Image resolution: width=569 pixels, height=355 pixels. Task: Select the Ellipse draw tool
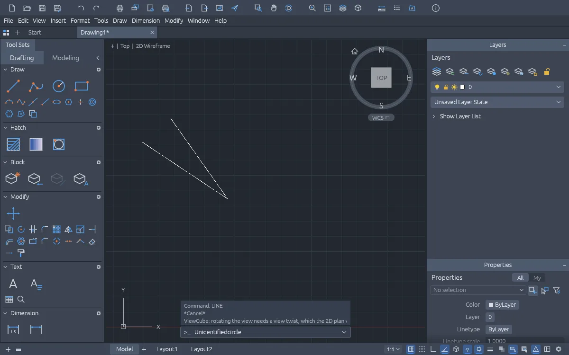pyautogui.click(x=56, y=102)
